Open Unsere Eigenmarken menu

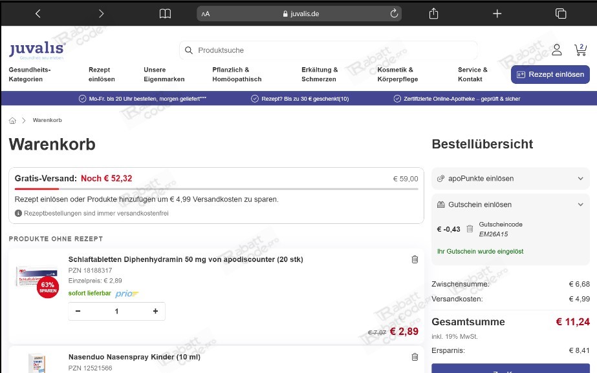[x=164, y=74]
